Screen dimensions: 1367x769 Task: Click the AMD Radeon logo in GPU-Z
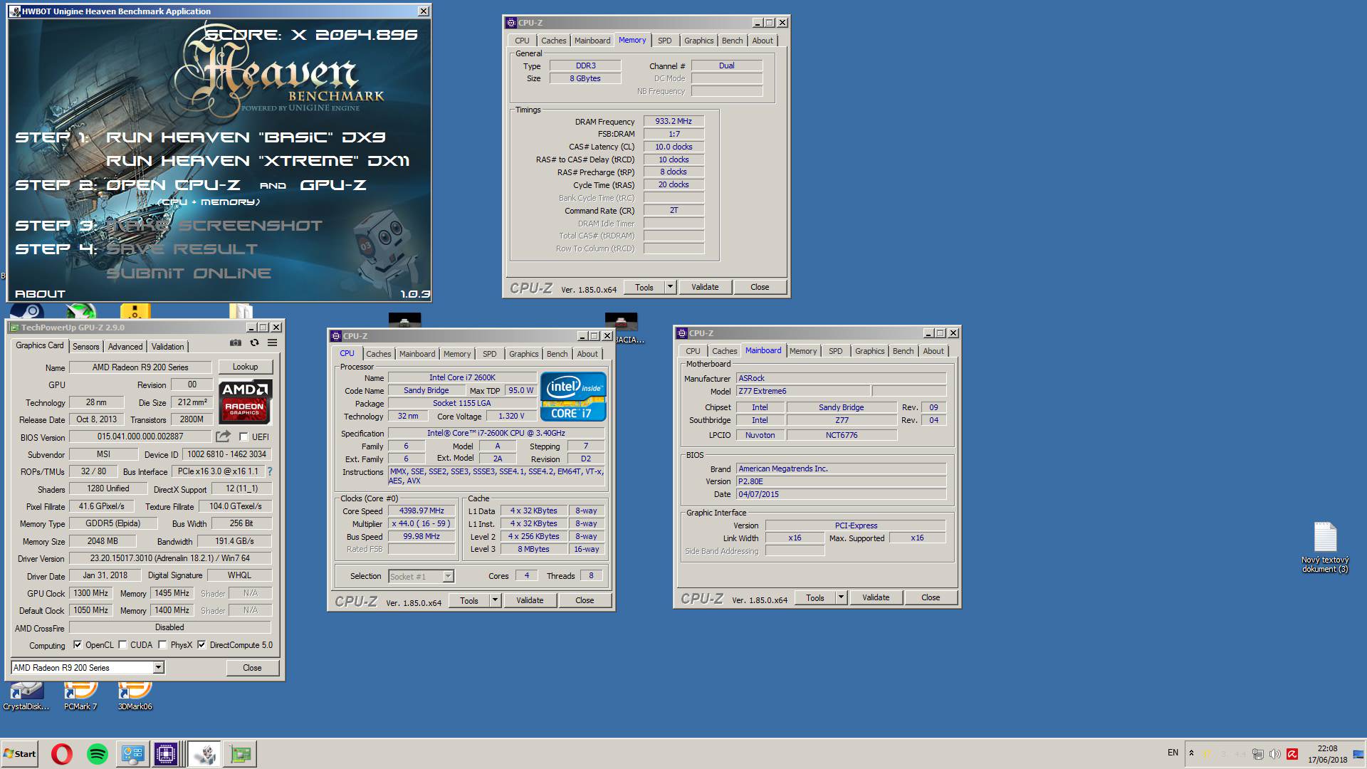coord(245,402)
